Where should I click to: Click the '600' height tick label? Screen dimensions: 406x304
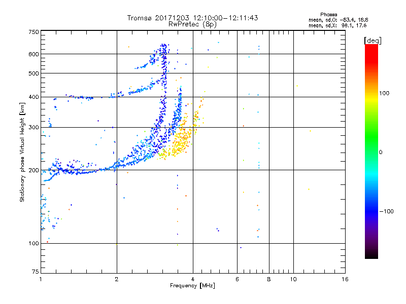(x=33, y=54)
